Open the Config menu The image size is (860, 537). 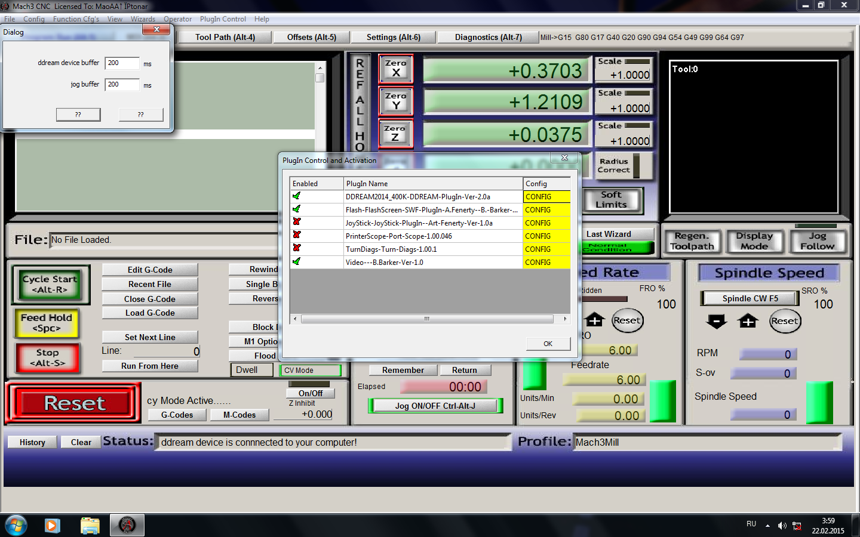click(x=34, y=19)
